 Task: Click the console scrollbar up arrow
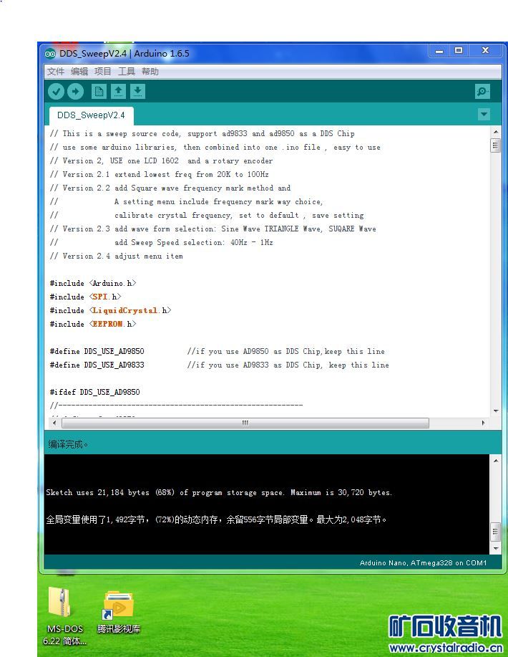[x=495, y=461]
